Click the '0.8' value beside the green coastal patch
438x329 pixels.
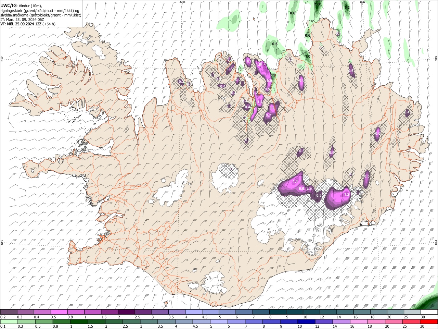pos(273,75)
